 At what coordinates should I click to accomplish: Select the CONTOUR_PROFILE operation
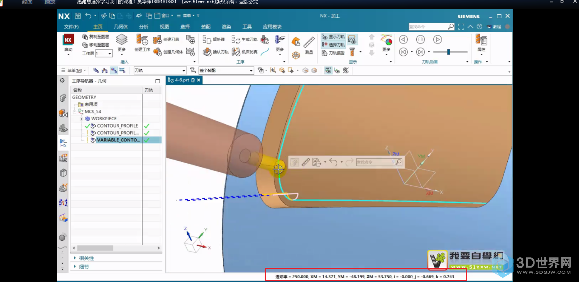click(117, 126)
